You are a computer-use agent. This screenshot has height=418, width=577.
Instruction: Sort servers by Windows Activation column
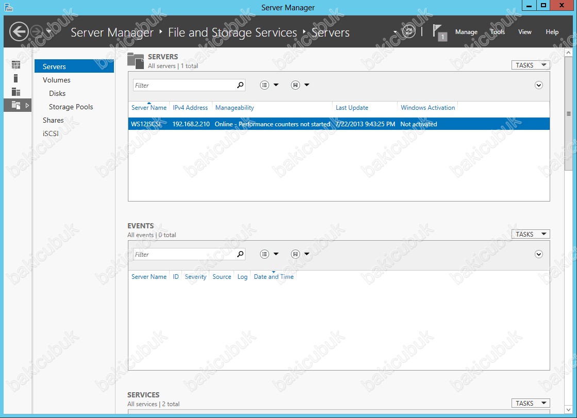click(427, 107)
